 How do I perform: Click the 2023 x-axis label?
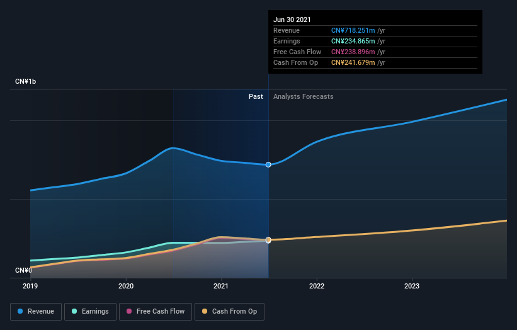412,286
